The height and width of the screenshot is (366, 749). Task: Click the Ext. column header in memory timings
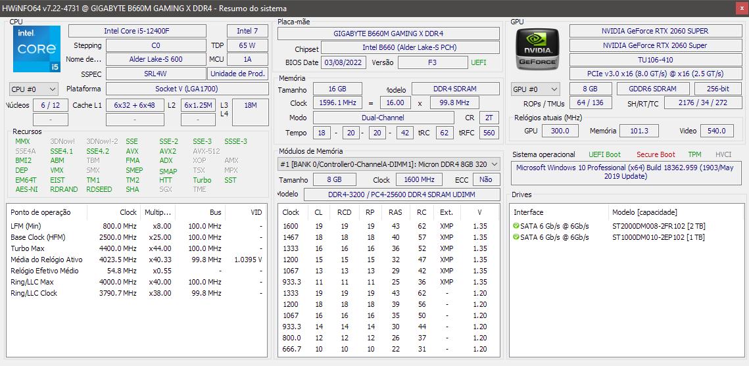click(x=446, y=212)
